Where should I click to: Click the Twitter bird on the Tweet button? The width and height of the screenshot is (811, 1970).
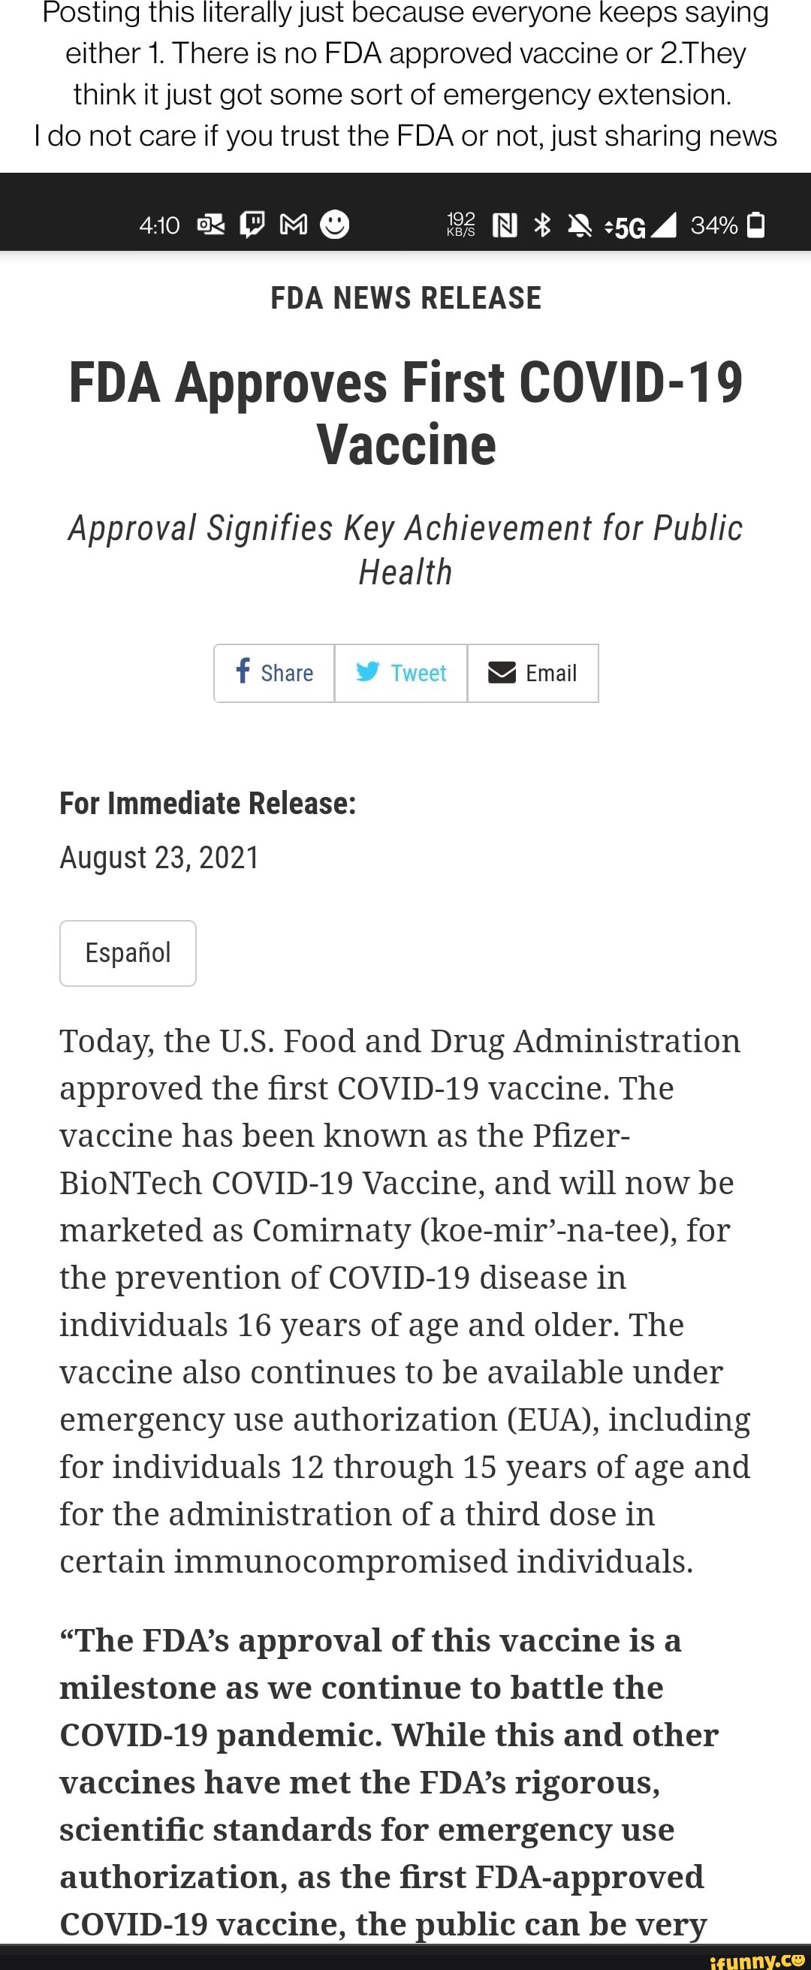pyautogui.click(x=368, y=671)
